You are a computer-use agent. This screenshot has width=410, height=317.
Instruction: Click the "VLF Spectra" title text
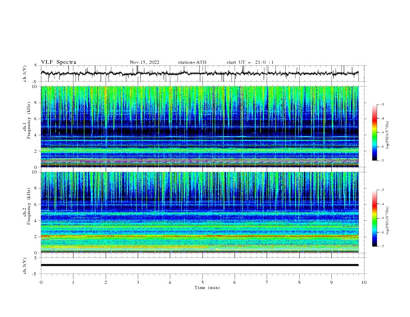coord(58,62)
